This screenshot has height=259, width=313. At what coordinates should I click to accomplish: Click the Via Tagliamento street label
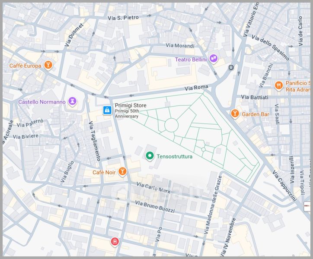(x=96, y=141)
